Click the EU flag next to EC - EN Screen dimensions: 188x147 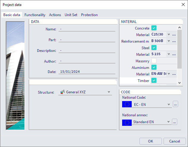(127, 104)
